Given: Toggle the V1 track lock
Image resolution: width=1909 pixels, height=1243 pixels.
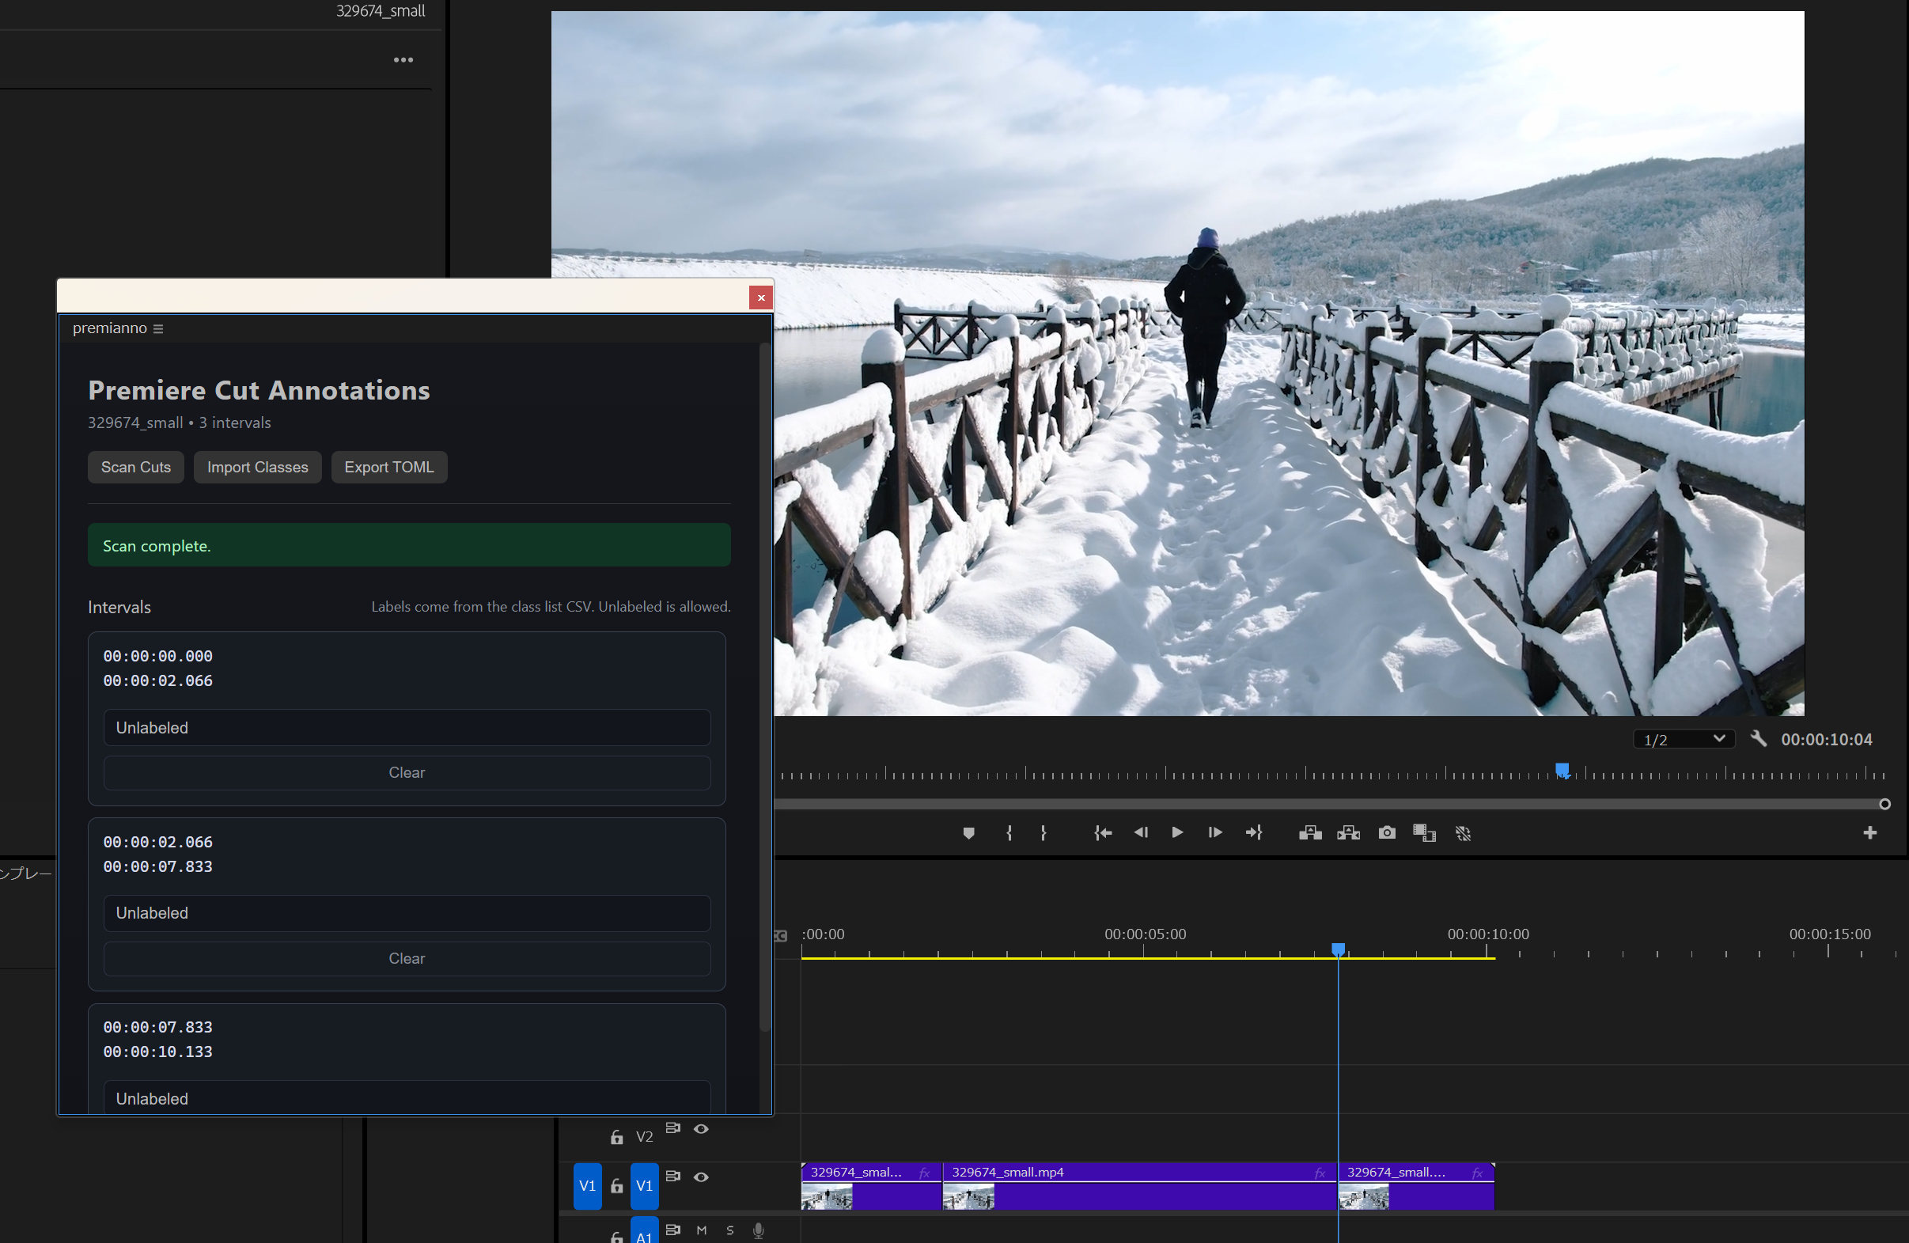Looking at the screenshot, I should point(616,1185).
